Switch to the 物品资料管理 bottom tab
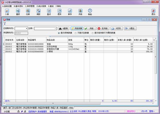This screenshot has height=114, width=160. pyautogui.click(x=44, y=108)
